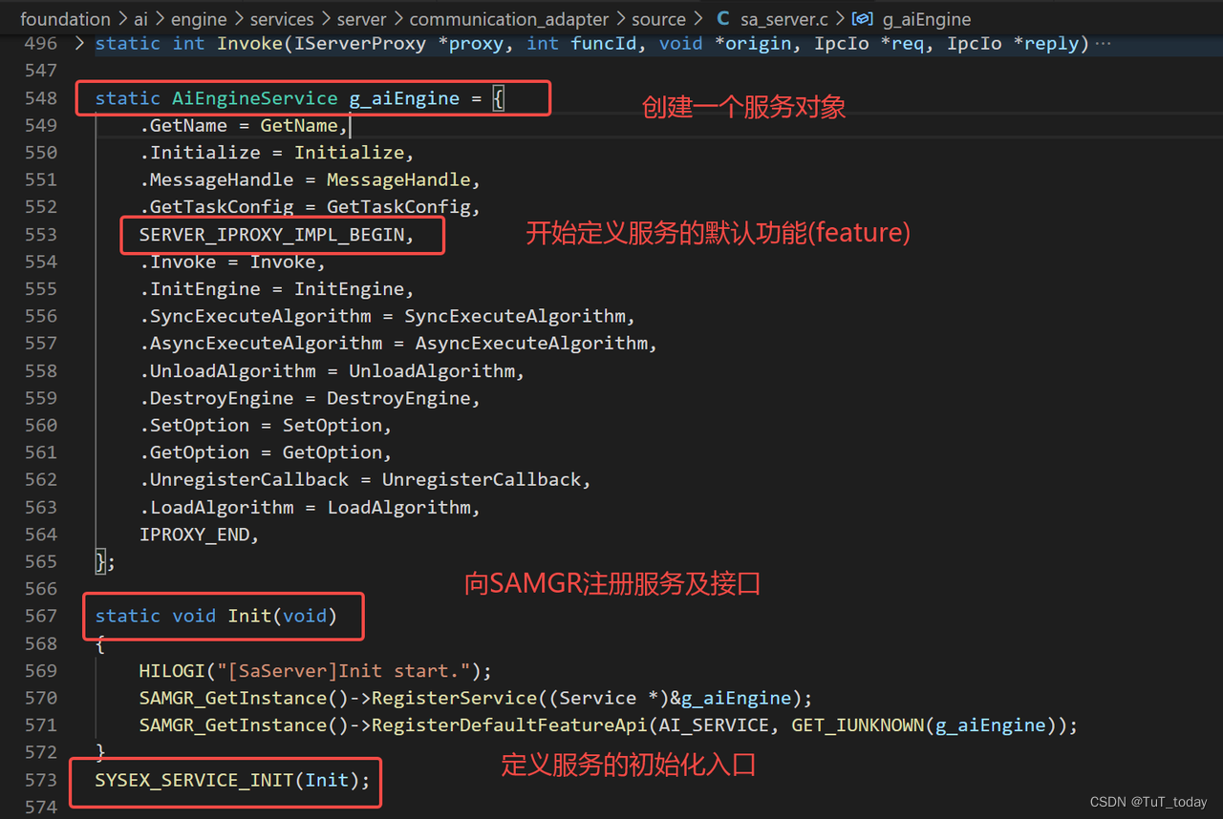Click the .MessageHandle = MessageHandle line
Screen dimensions: 1223x819
310,179
